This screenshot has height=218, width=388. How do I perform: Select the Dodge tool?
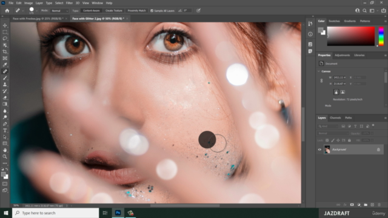coord(5,117)
